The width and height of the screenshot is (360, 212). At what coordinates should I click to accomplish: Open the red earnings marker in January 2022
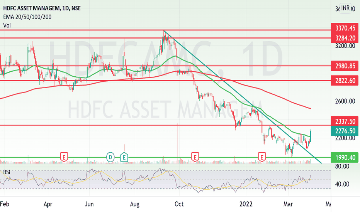[x=262, y=157]
